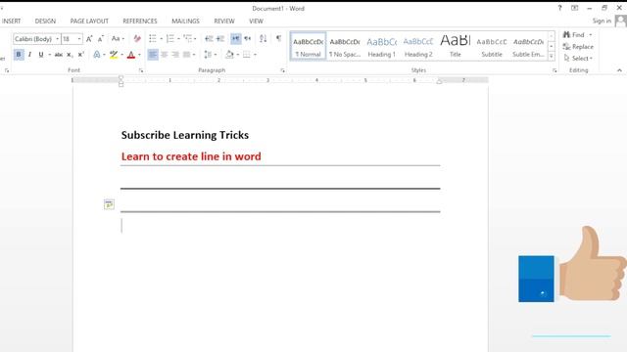This screenshot has width=627, height=352.
Task: Apply No Spacing style
Action: click(x=345, y=46)
